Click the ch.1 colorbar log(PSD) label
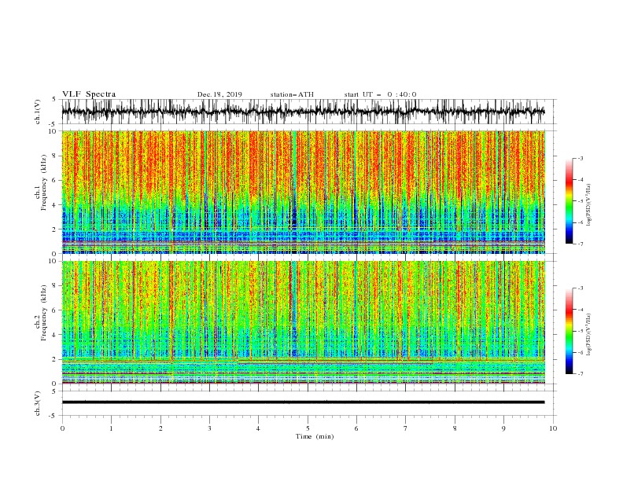The height and width of the screenshot is (481, 623). tap(589, 205)
